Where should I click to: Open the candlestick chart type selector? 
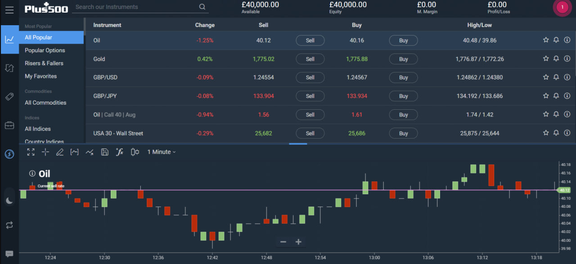[135, 152]
